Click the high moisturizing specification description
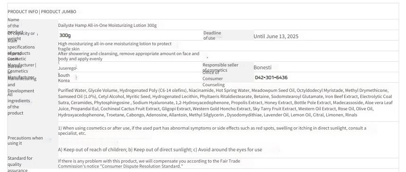The width and height of the screenshot is (406, 172). [x=115, y=46]
